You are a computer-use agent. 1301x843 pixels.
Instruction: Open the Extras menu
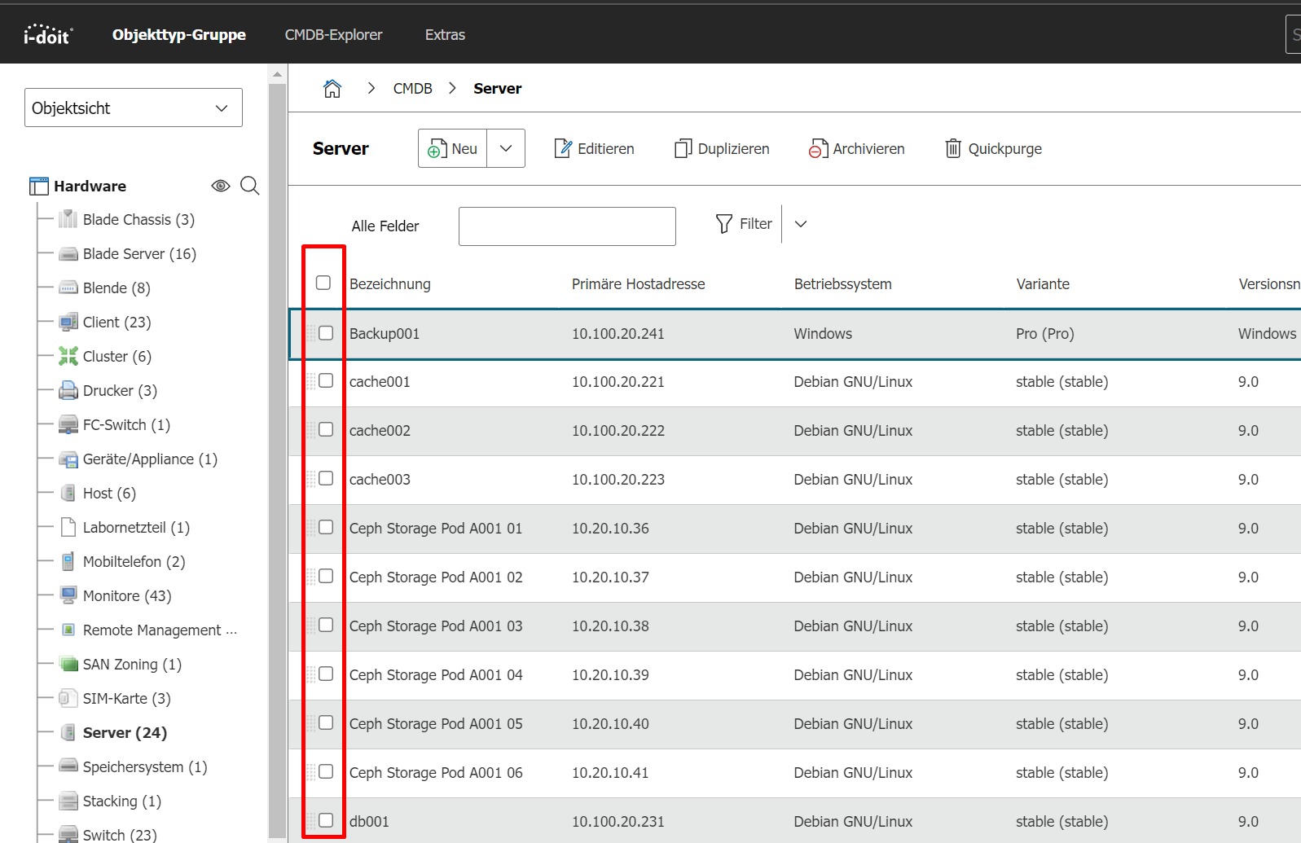pyautogui.click(x=445, y=35)
